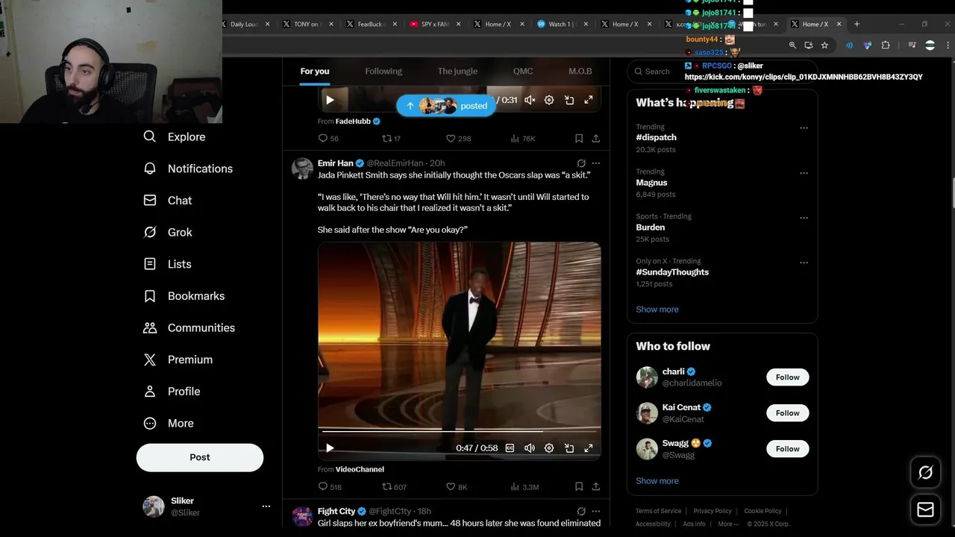Repost the FadeHubb post with 17 reposts
Image resolution: width=955 pixels, height=537 pixels.
(391, 139)
